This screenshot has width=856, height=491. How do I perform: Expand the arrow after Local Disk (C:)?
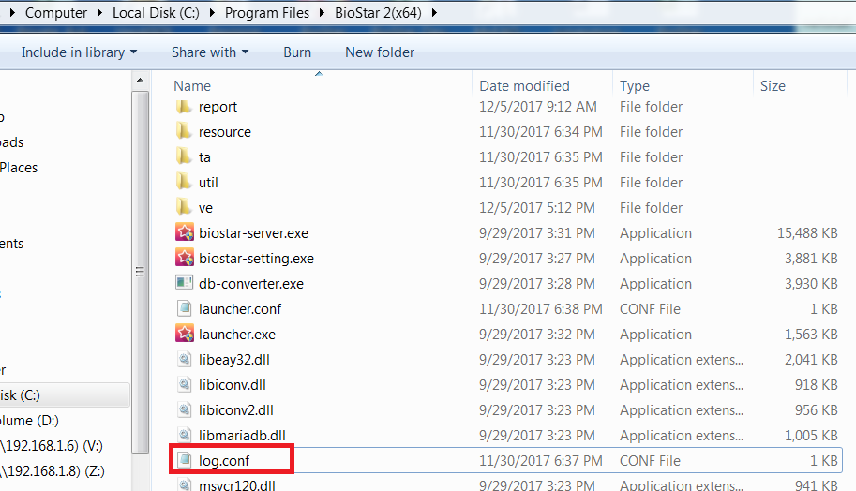pos(212,12)
